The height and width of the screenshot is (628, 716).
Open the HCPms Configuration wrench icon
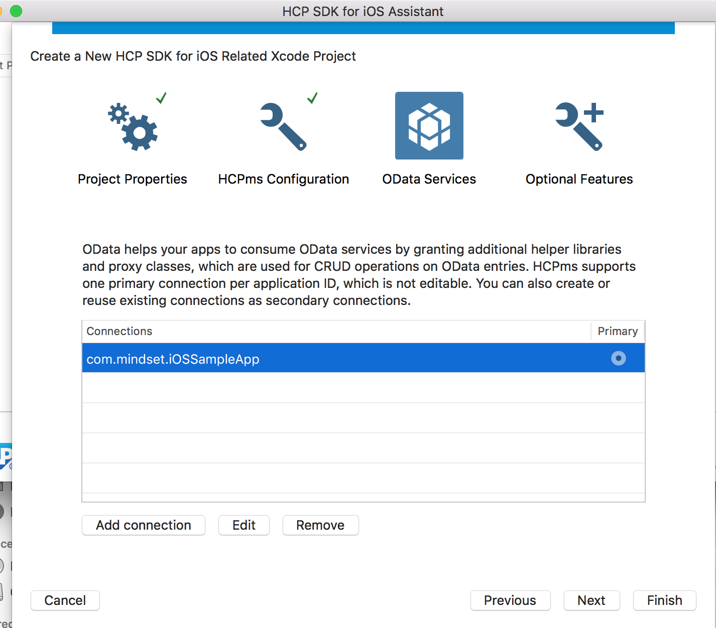click(283, 126)
